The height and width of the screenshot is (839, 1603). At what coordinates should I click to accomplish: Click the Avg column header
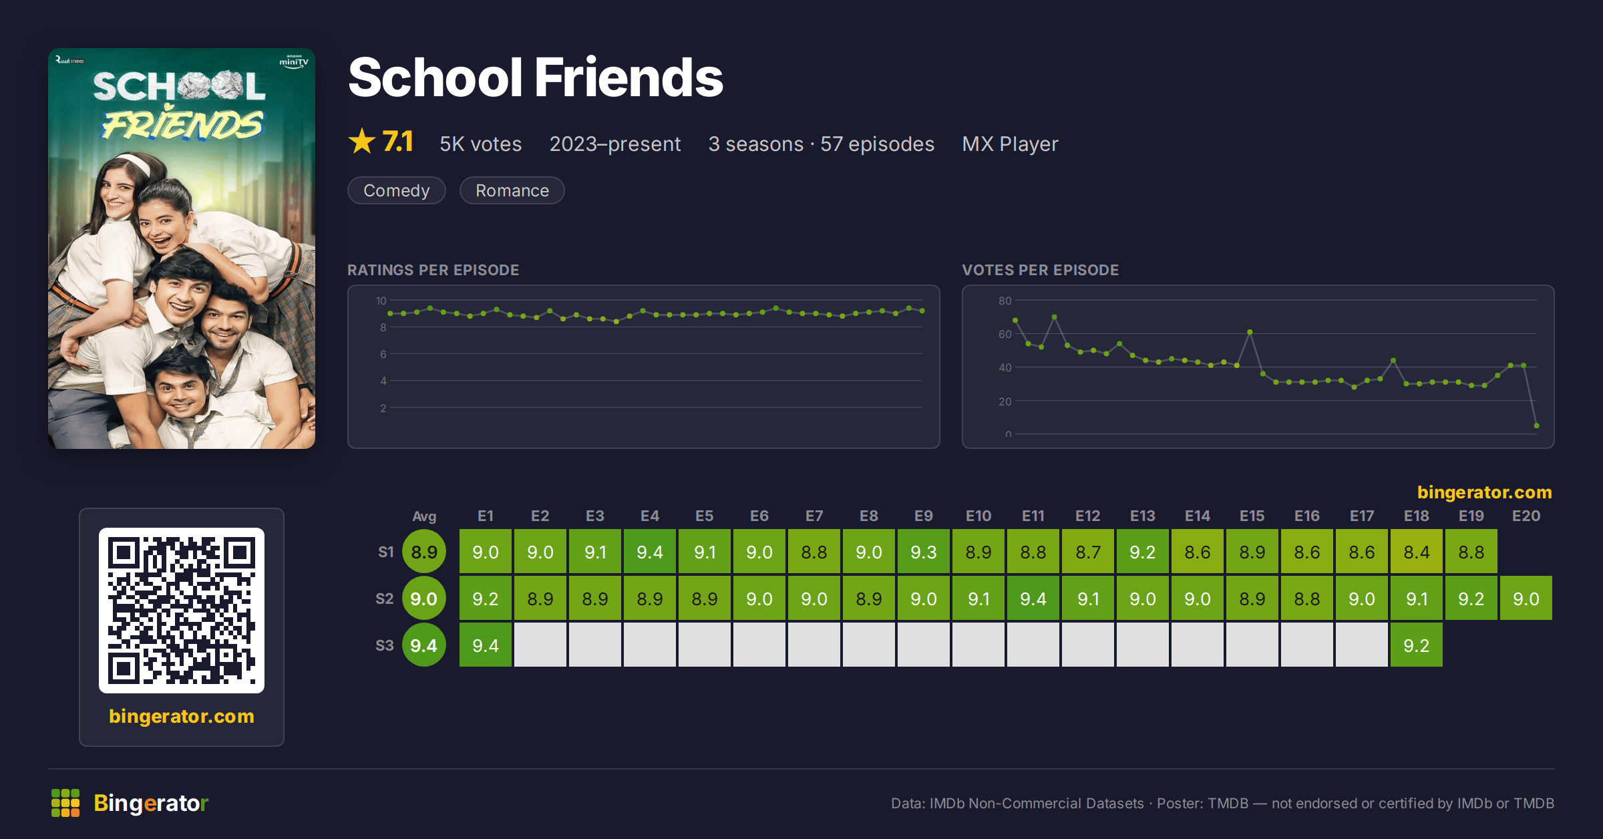click(x=424, y=516)
